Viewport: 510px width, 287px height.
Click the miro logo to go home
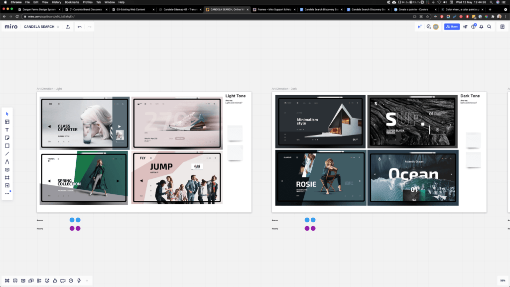11,26
